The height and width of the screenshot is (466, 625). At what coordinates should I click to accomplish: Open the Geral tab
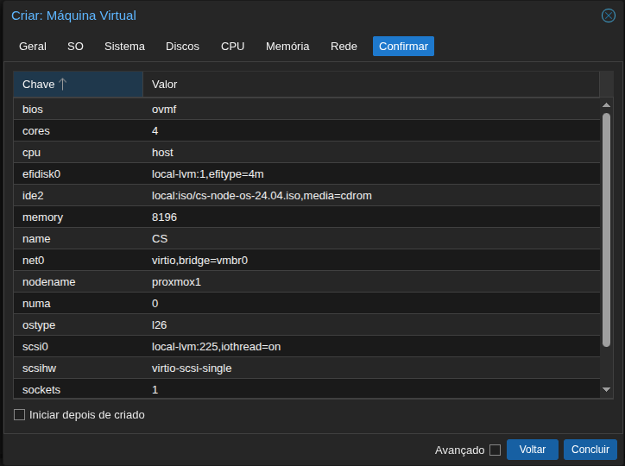coord(33,47)
